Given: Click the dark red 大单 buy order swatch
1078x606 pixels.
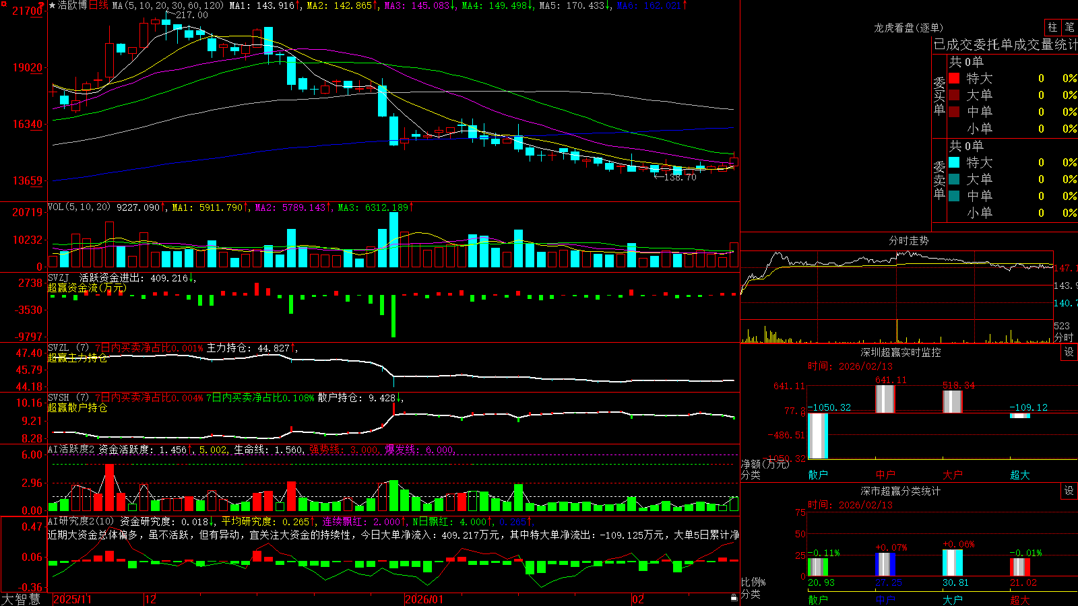Looking at the screenshot, I should 954,95.
